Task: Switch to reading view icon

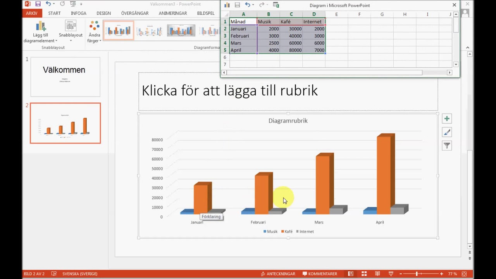Action: tap(377, 274)
